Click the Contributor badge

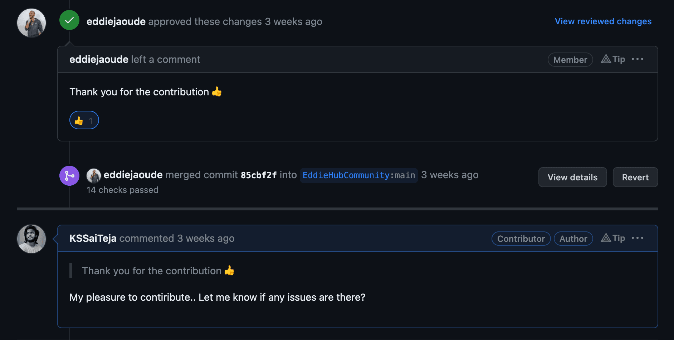click(521, 239)
